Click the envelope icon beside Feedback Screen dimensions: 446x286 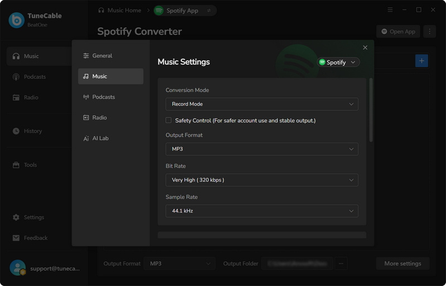pyautogui.click(x=16, y=238)
